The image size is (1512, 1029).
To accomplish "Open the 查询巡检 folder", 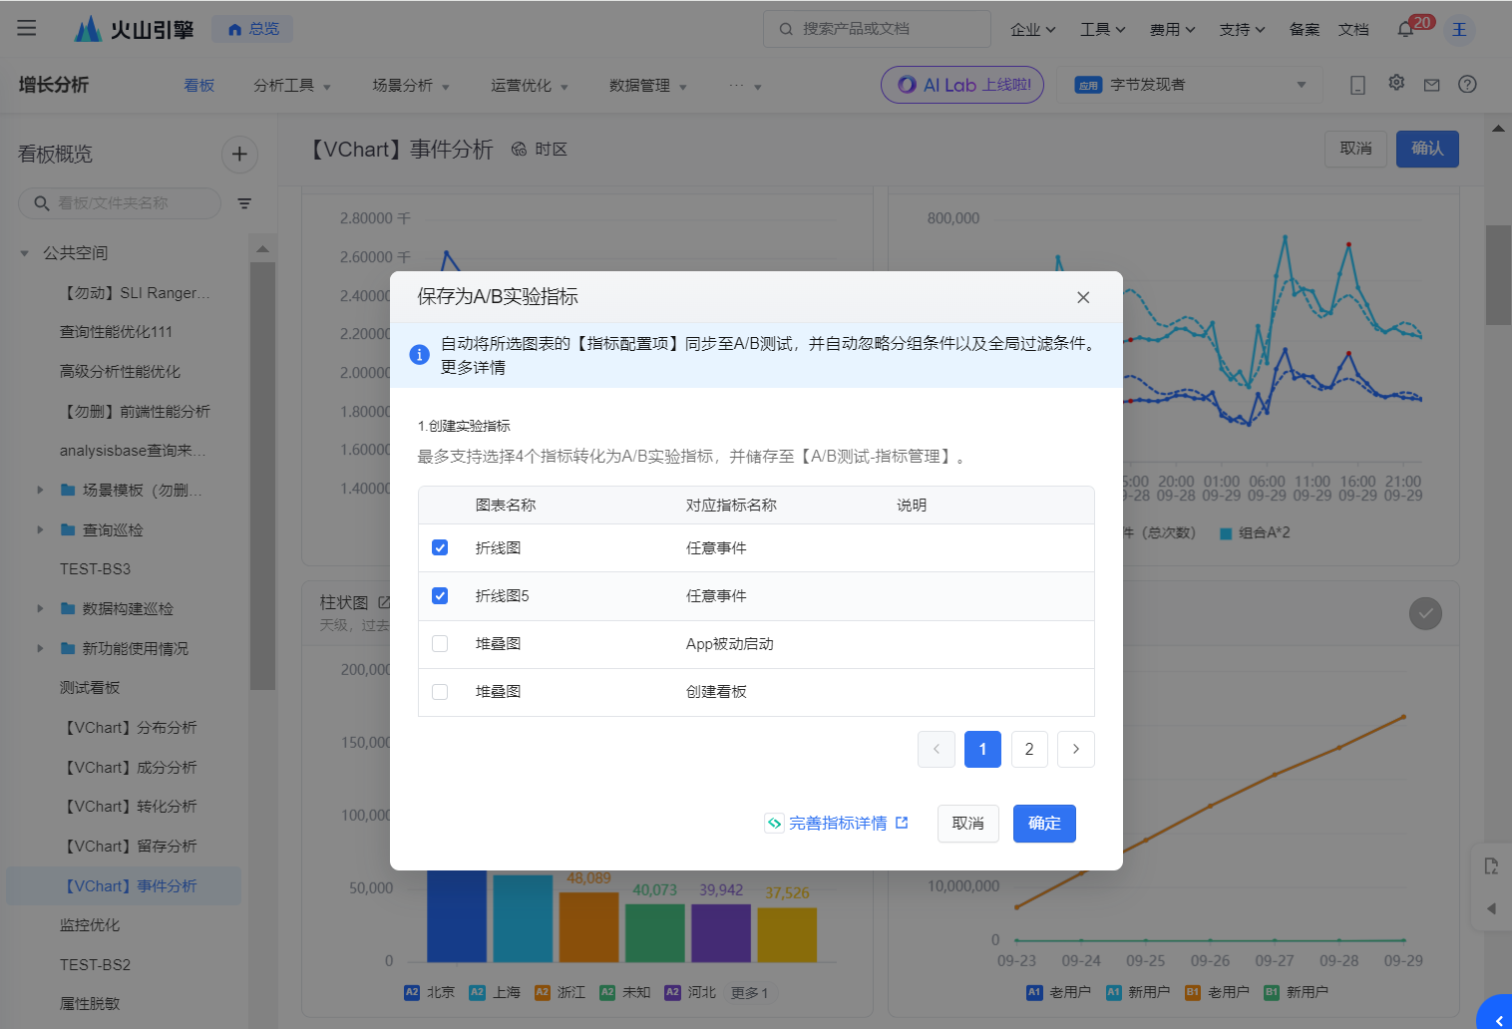I will pyautogui.click(x=102, y=529).
